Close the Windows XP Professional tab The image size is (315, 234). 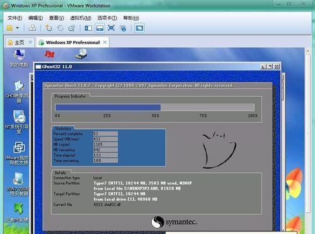coord(105,42)
